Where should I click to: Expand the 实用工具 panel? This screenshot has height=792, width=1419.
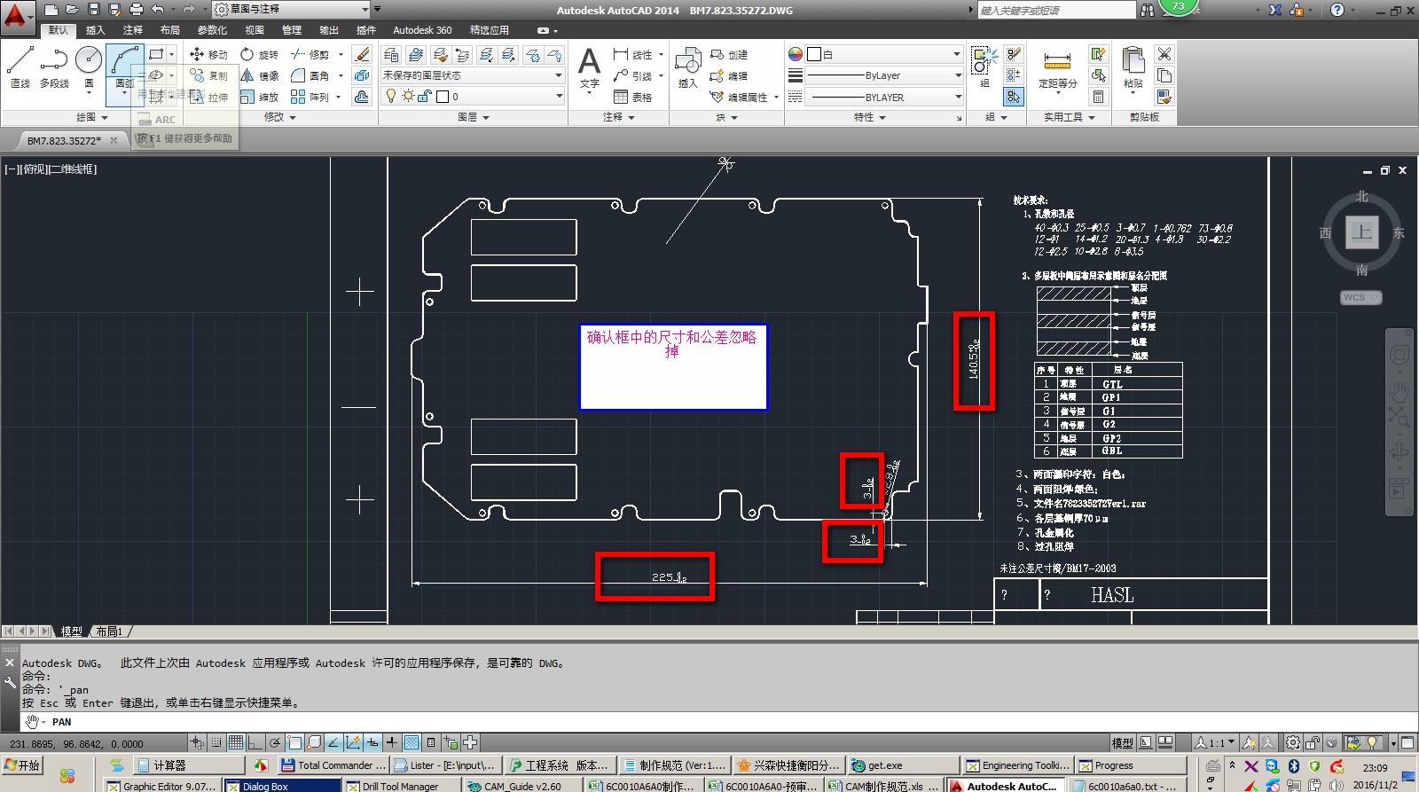pyautogui.click(x=1069, y=117)
